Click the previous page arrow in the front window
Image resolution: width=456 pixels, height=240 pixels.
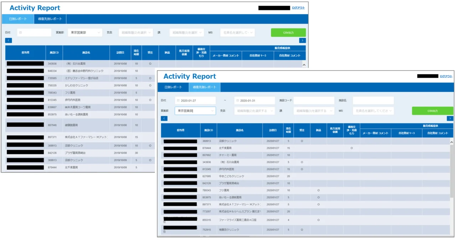point(164,118)
